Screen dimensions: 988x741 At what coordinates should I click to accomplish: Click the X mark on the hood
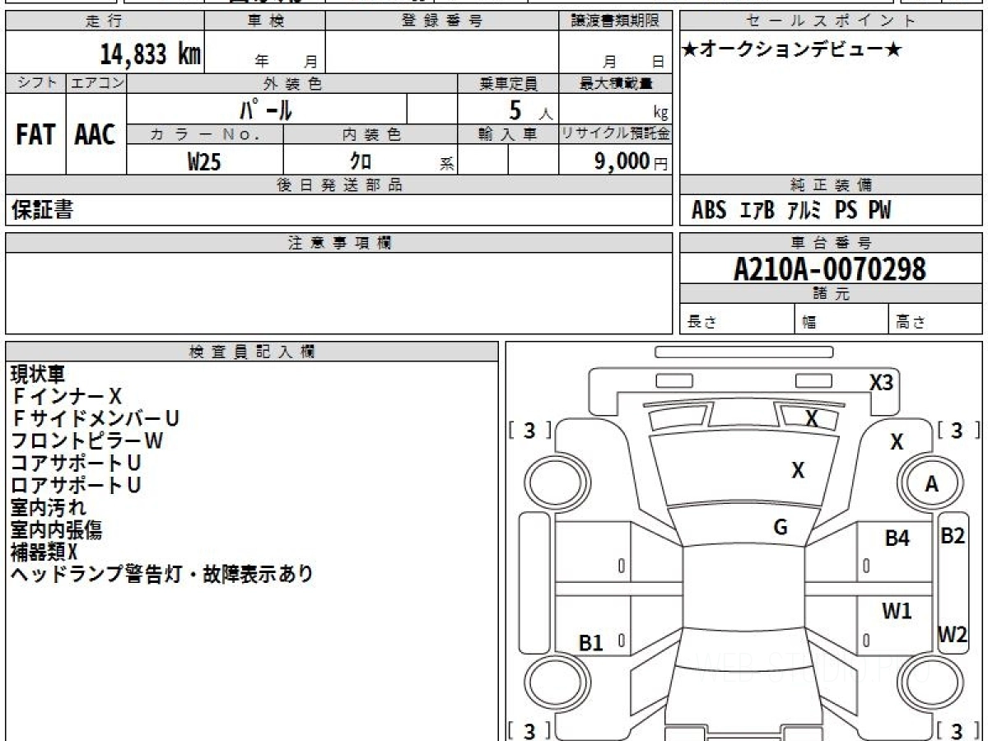798,471
